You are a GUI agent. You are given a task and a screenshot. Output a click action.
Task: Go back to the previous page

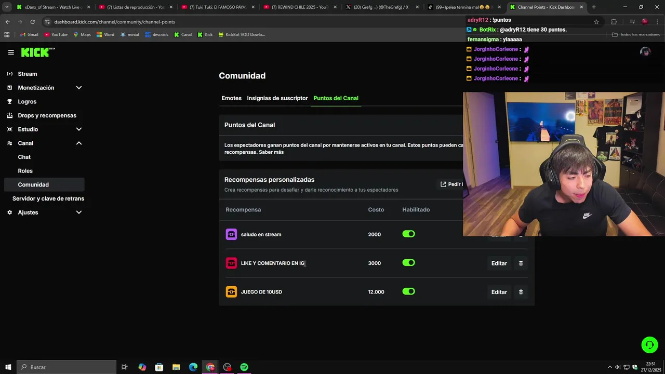pyautogui.click(x=8, y=22)
